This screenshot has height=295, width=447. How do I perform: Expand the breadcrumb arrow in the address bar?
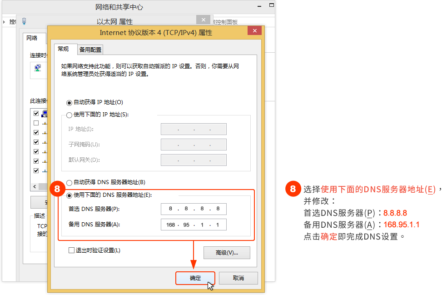click(4, 22)
